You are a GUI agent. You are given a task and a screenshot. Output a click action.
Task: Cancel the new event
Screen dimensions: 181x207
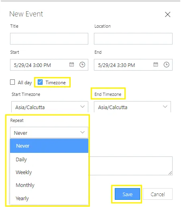(x=158, y=194)
